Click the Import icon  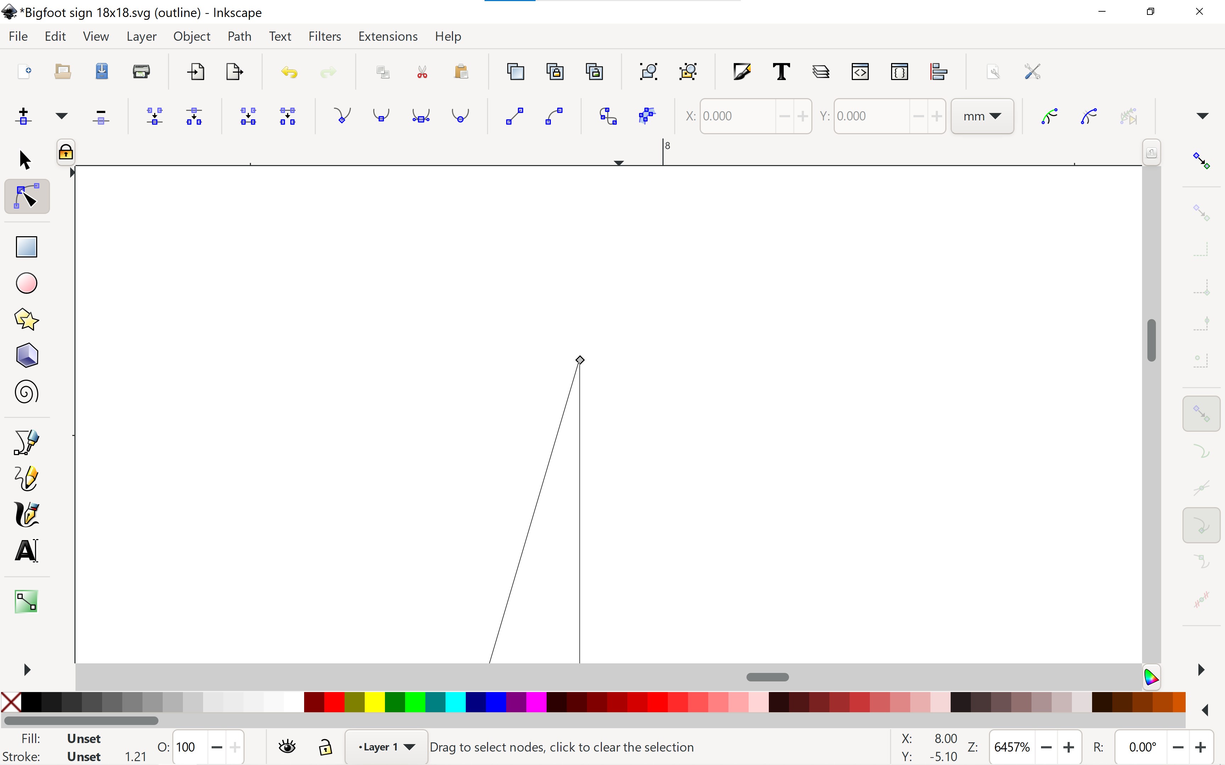[196, 71]
